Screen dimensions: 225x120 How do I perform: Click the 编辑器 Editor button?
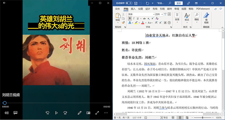coord(206,18)
